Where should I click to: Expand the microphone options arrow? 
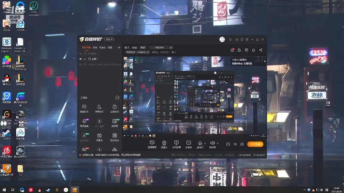coord(205,144)
